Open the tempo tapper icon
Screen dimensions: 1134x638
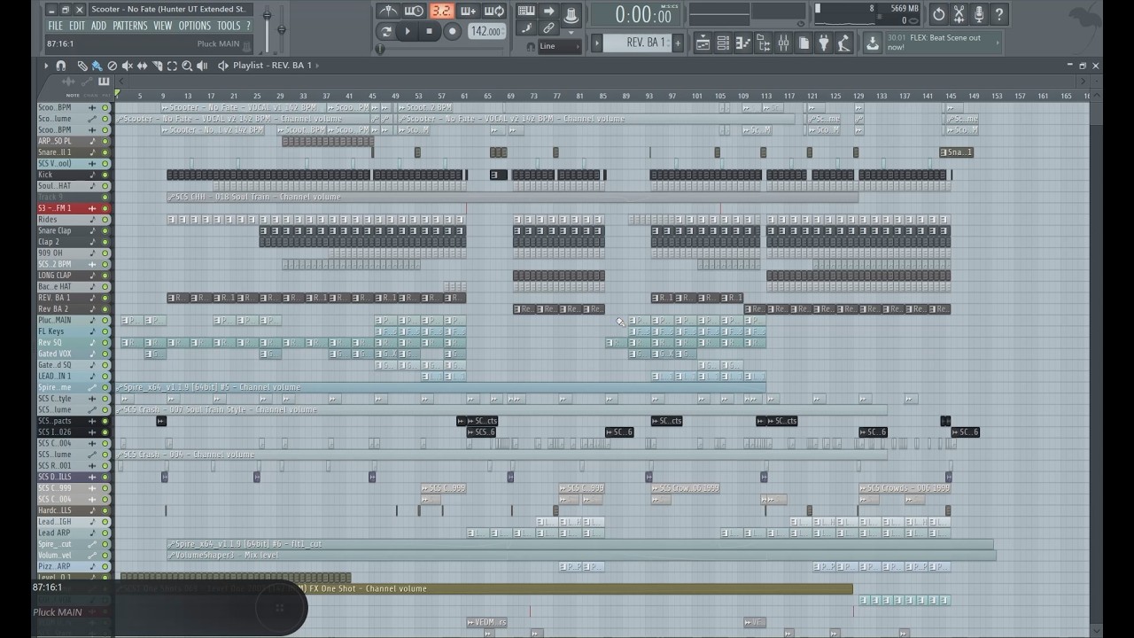tap(843, 43)
